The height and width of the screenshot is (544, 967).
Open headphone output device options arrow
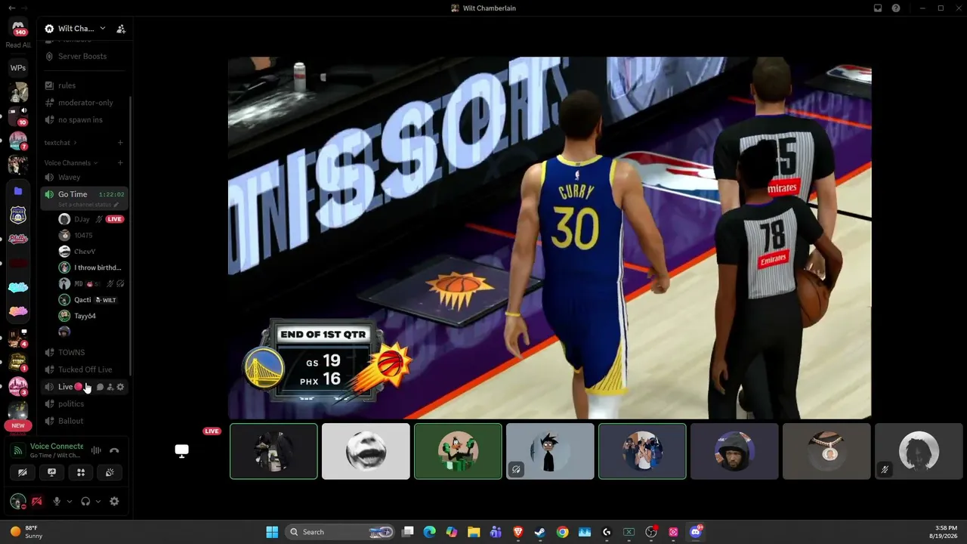coord(98,501)
